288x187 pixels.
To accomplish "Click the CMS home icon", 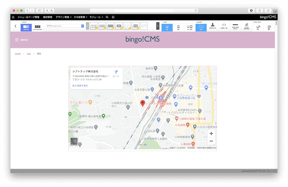I will (13, 17).
